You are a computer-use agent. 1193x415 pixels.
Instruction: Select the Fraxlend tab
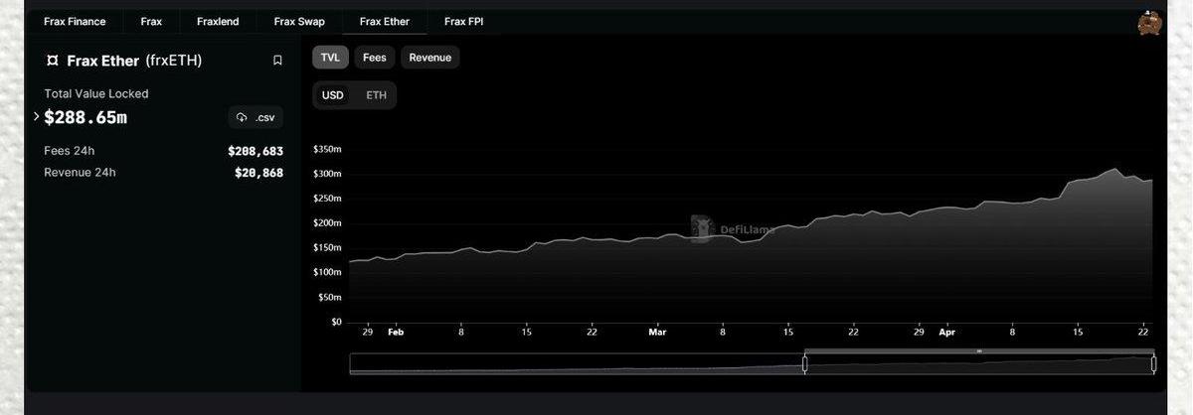click(218, 21)
